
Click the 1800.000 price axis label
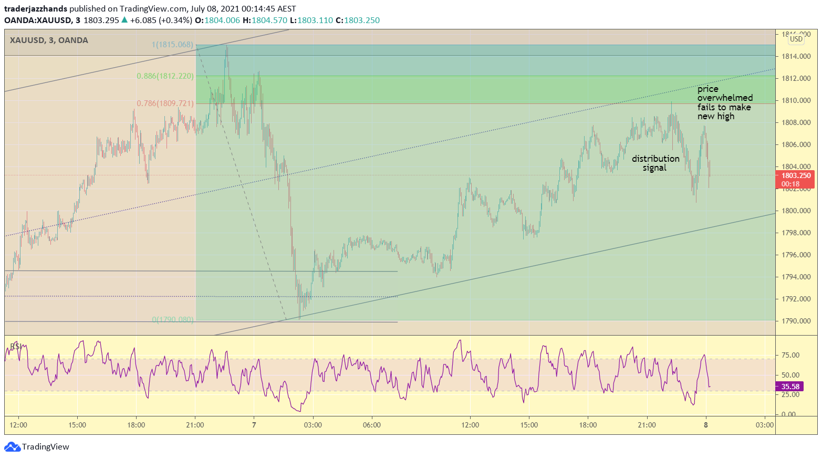[796, 211]
